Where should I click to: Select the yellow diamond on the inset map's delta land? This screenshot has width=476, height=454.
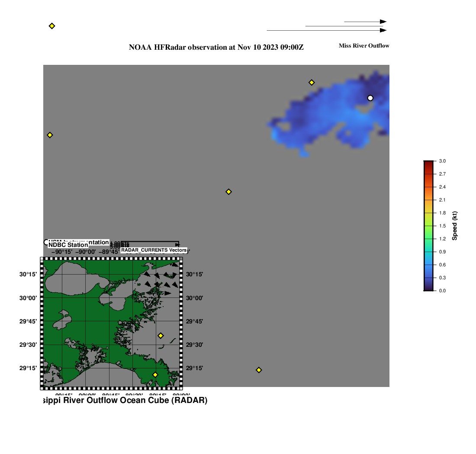155,374
